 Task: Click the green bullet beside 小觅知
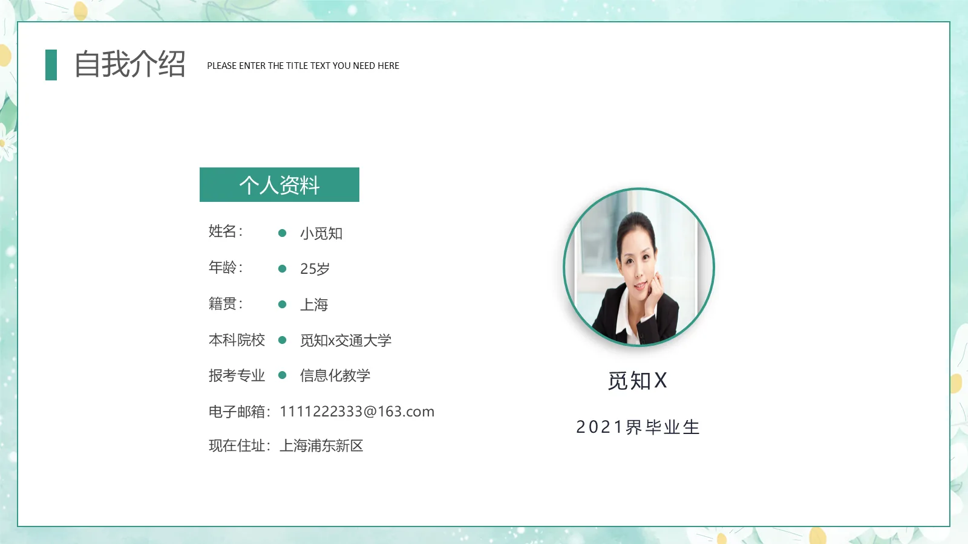point(283,233)
